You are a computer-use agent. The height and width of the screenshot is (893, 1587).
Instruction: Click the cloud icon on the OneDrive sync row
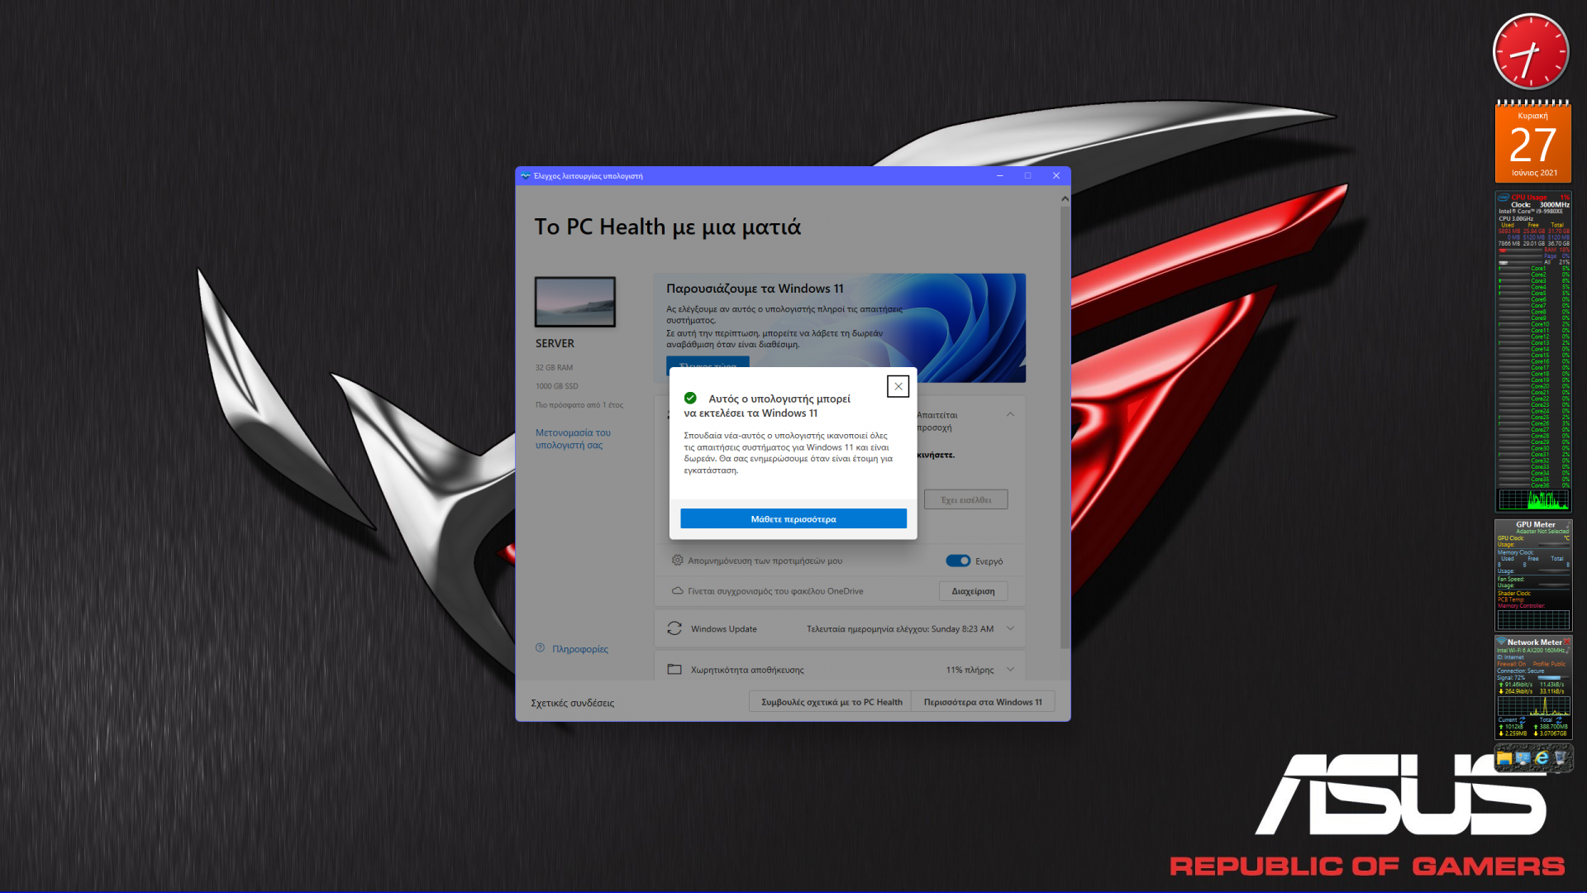(678, 590)
